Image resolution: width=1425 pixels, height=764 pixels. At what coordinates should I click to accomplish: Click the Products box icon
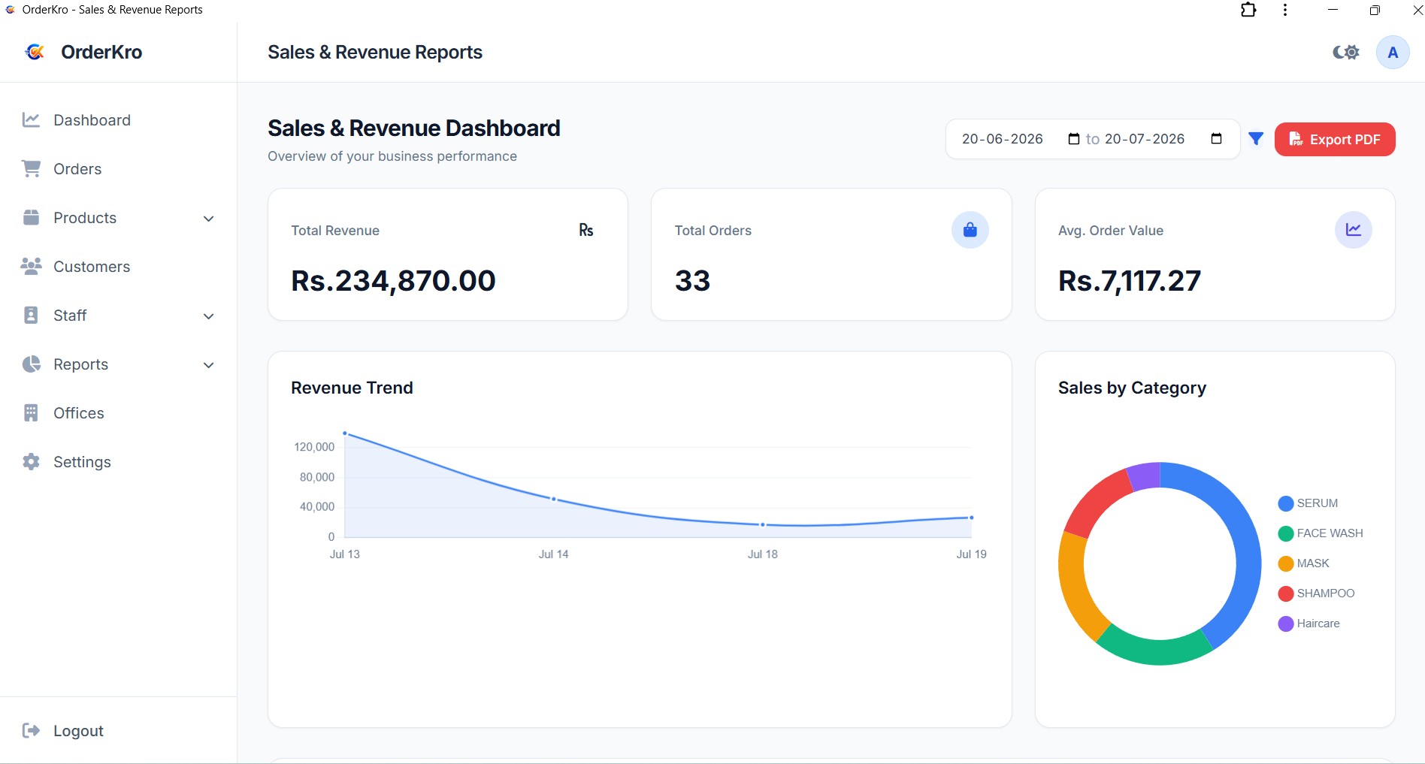pyautogui.click(x=31, y=218)
